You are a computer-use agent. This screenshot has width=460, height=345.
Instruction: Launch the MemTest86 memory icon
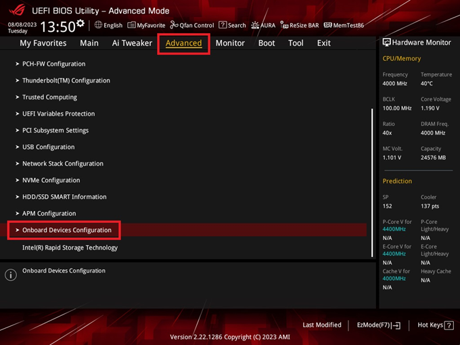click(x=327, y=25)
